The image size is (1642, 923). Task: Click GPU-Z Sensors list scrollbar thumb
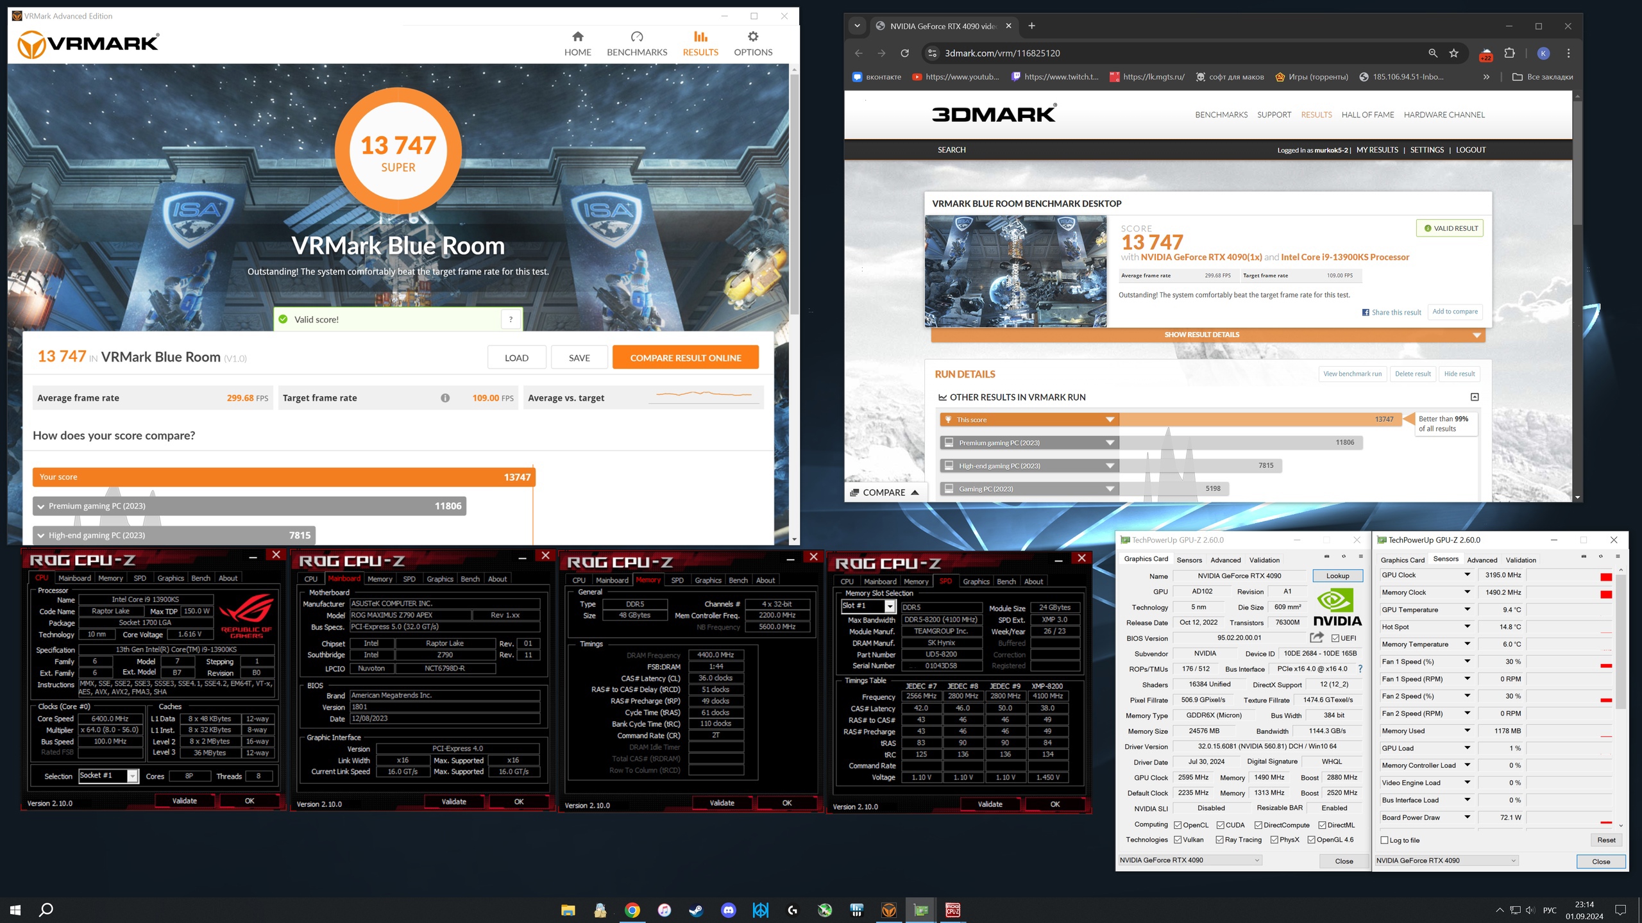pyautogui.click(x=1621, y=641)
